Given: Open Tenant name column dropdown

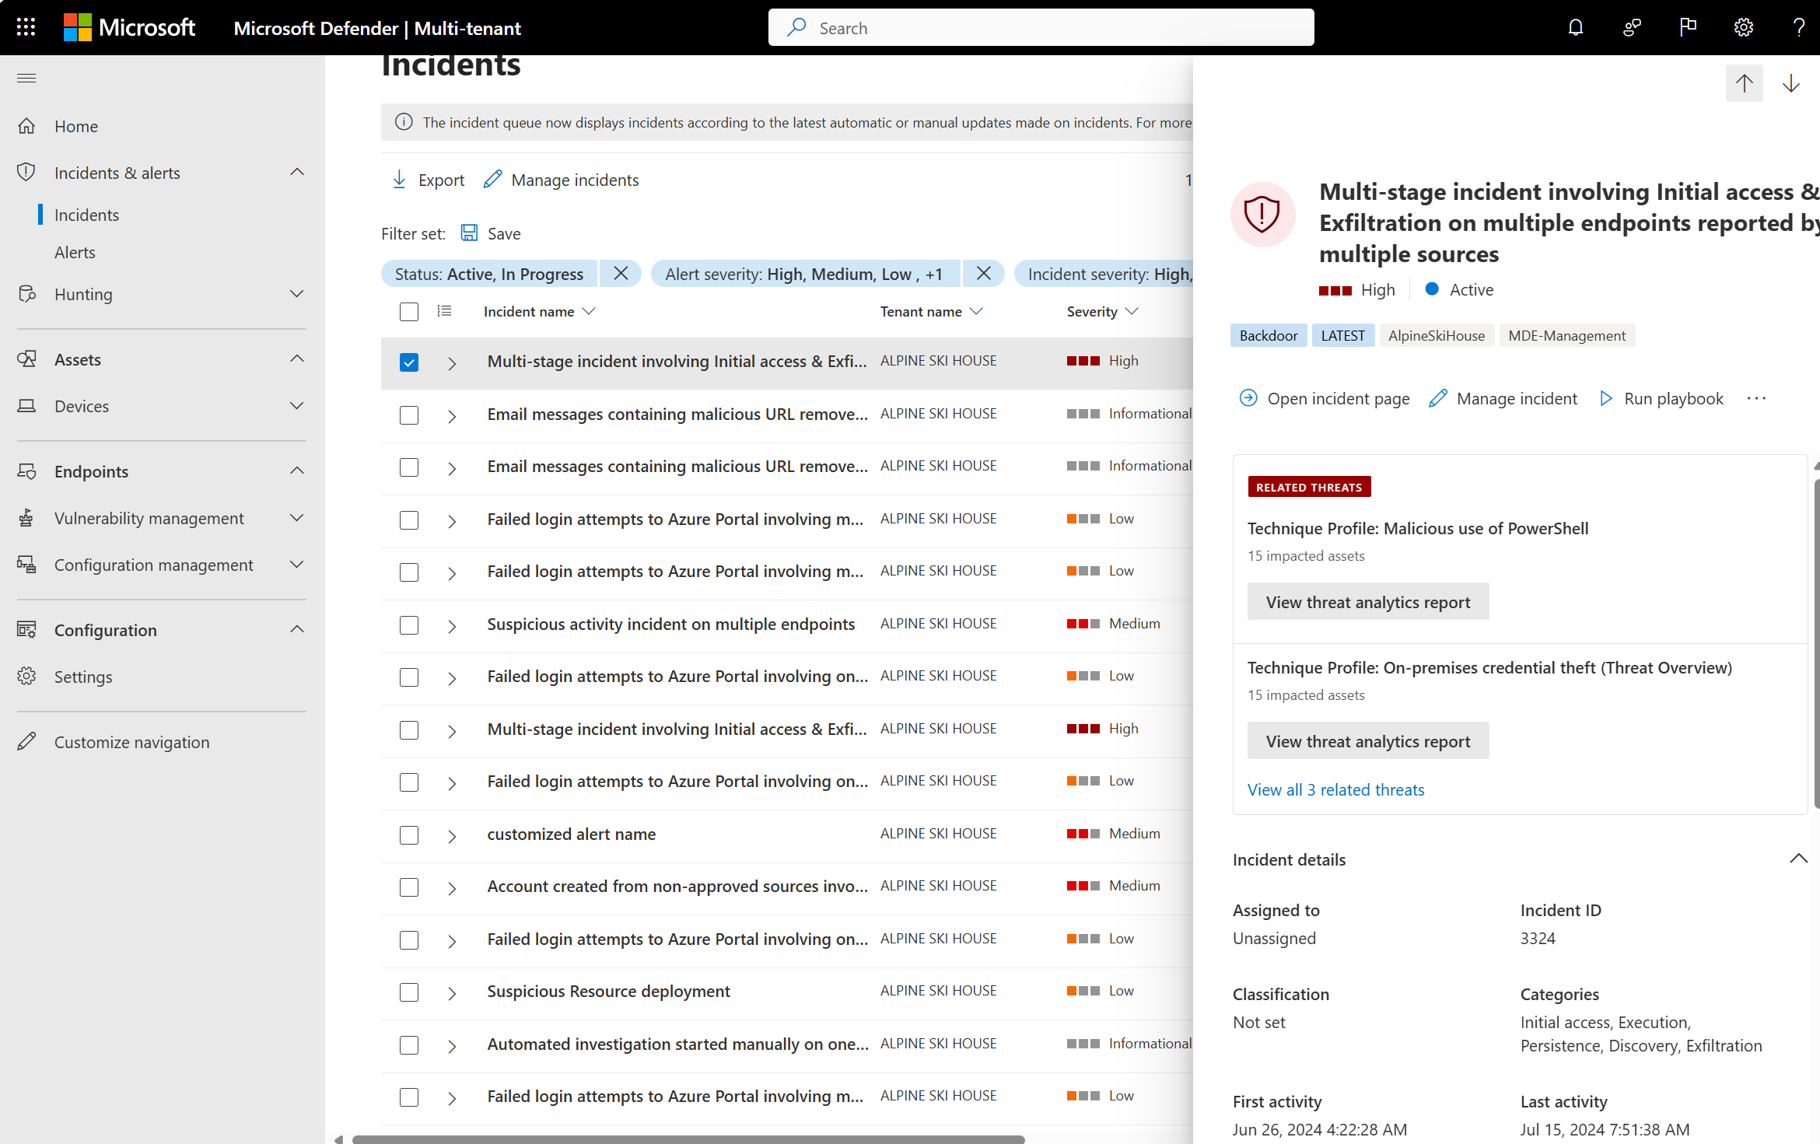Looking at the screenshot, I should (x=977, y=311).
